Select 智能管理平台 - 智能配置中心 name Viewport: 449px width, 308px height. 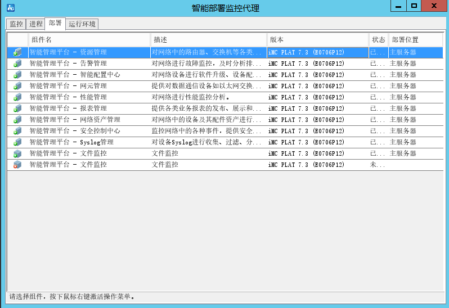[x=75, y=75]
